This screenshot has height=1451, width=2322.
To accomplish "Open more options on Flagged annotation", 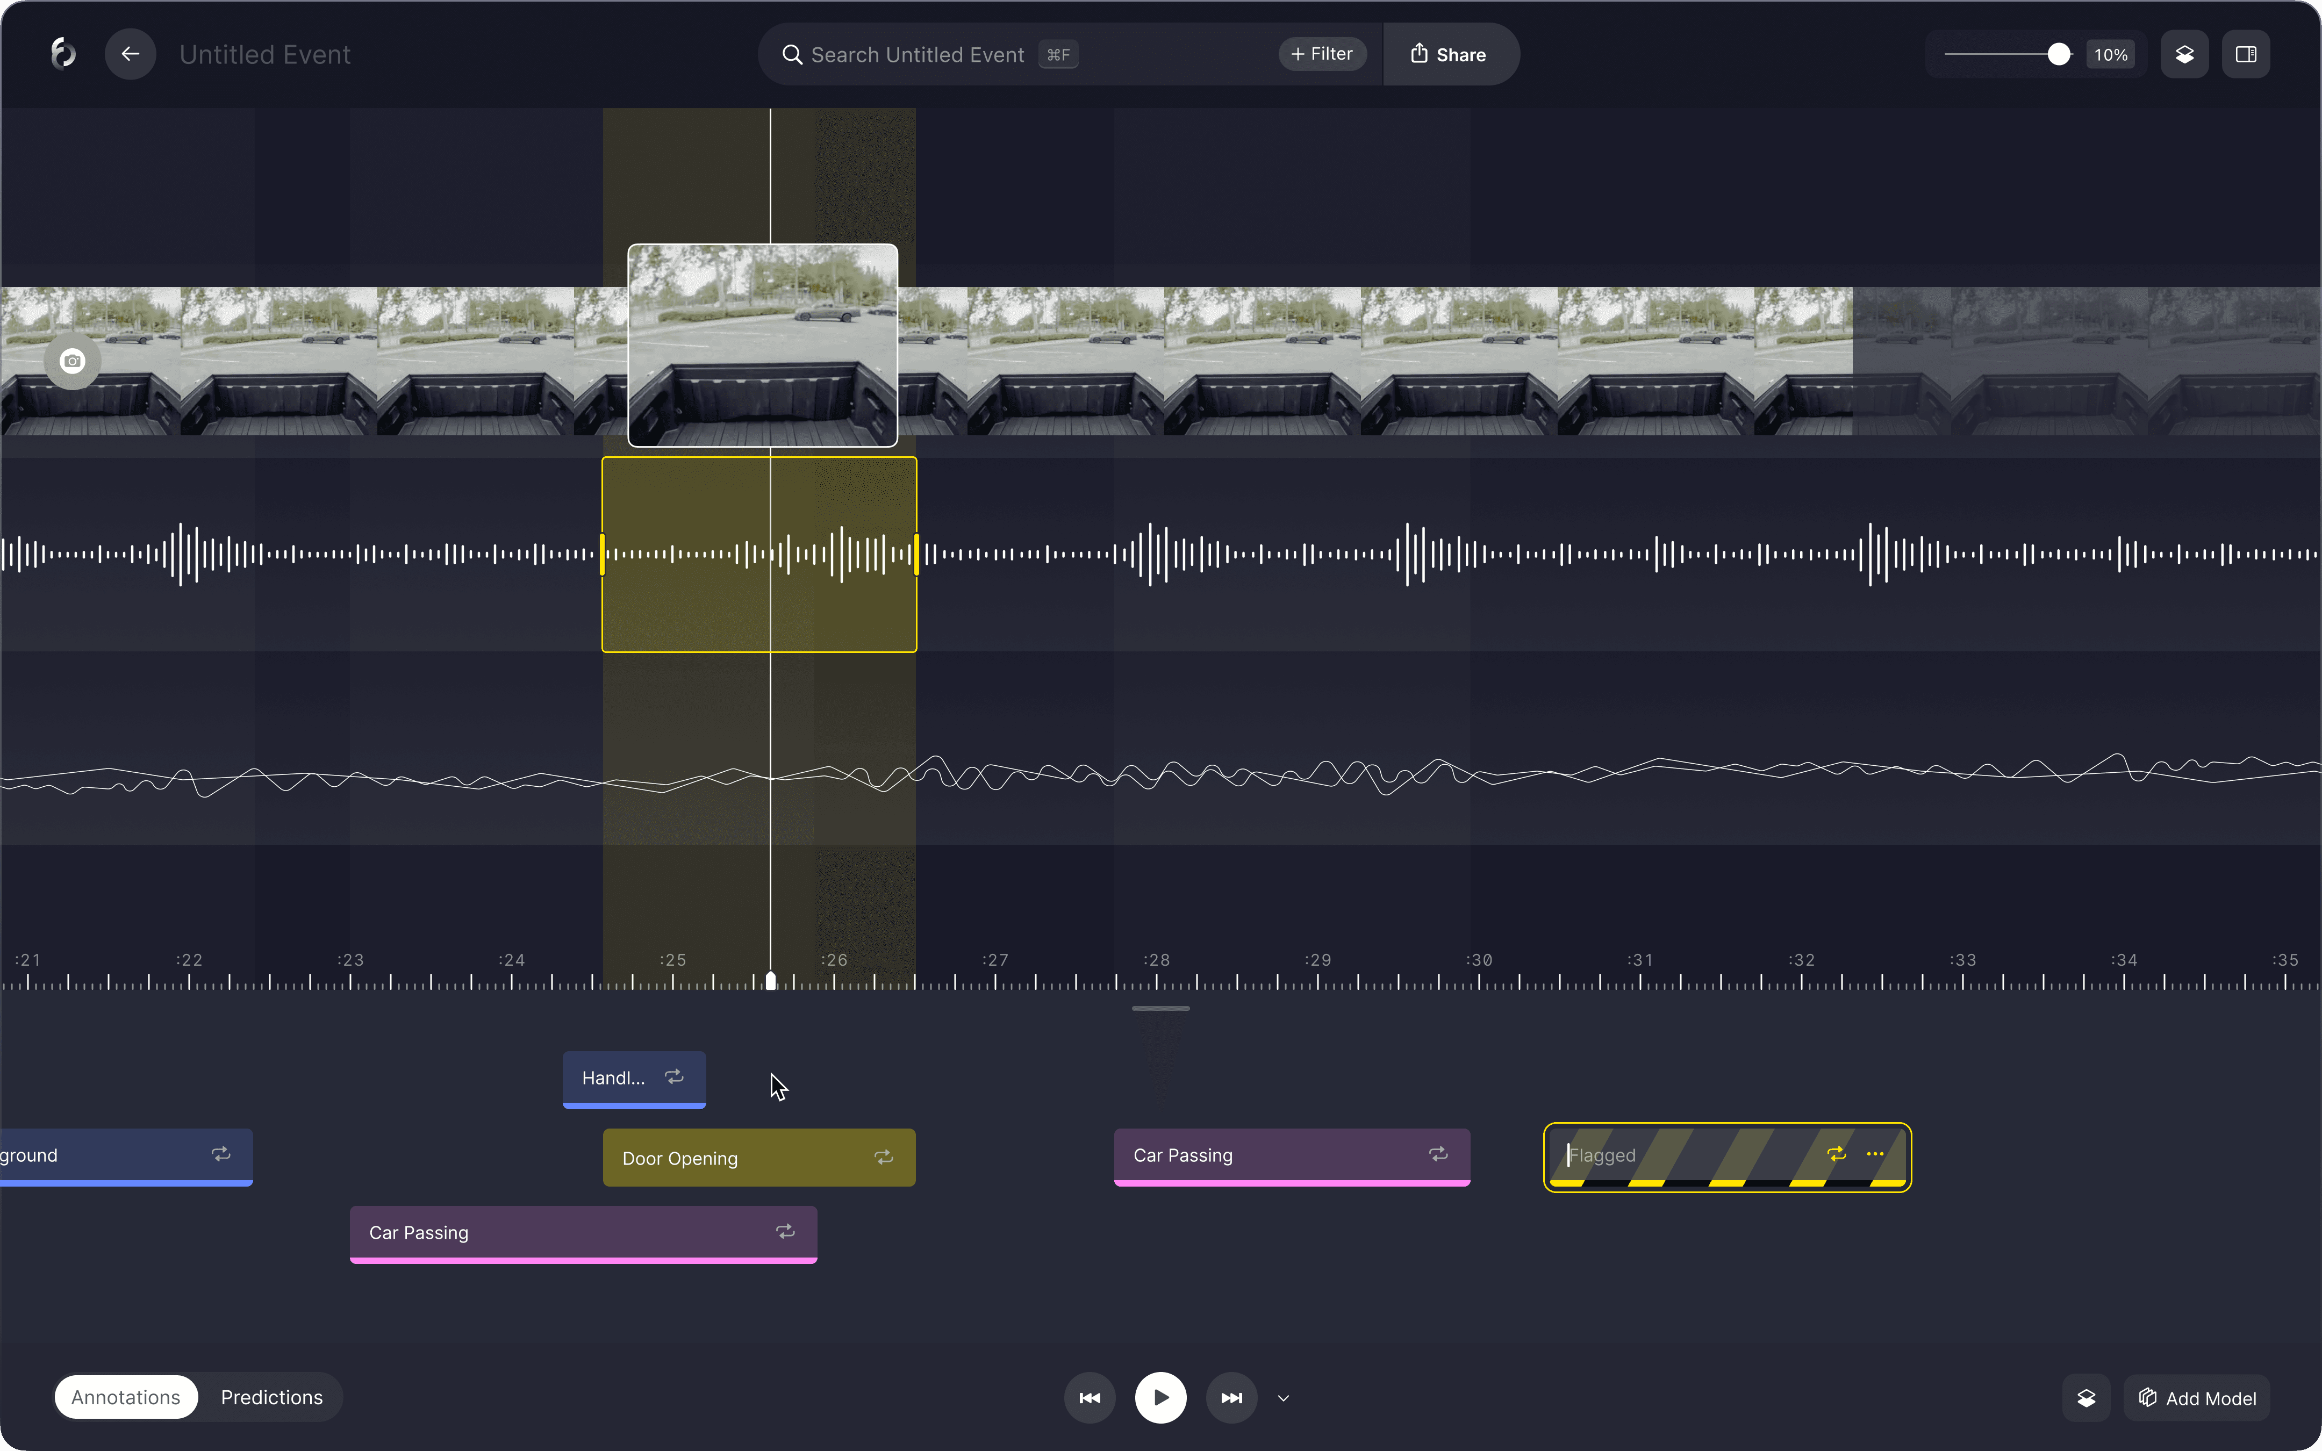I will pos(1875,1154).
